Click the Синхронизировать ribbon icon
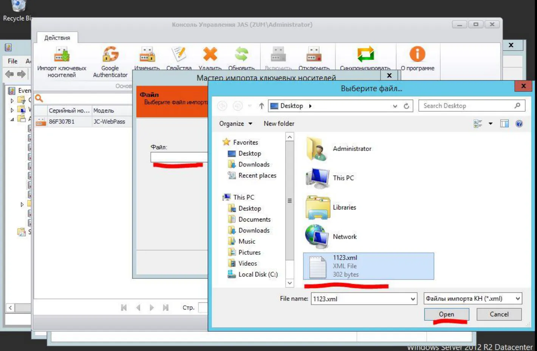537x351 pixels. click(x=365, y=54)
